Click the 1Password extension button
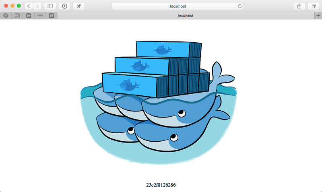This screenshot has height=192, width=322. point(64,6)
